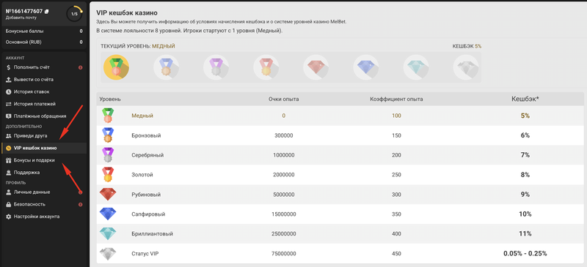
Task: Click the blue sapphire gem level badge
Action: point(366,67)
